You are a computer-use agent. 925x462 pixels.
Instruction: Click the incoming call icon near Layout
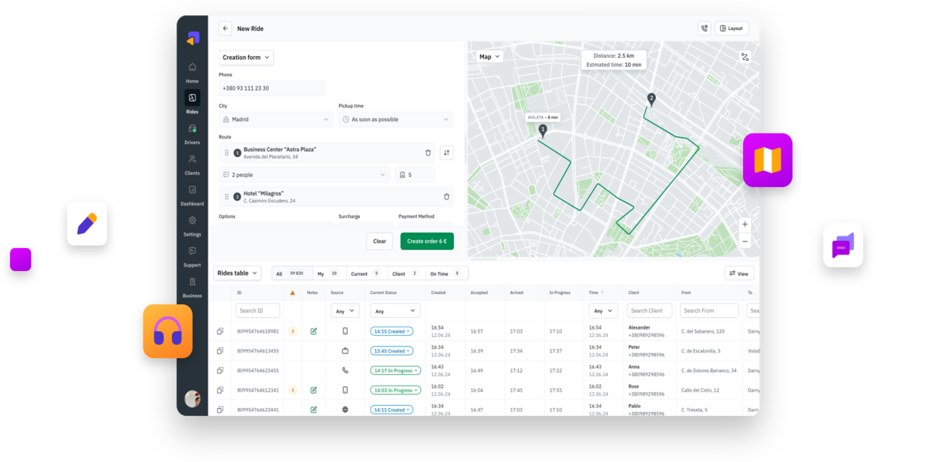(x=705, y=28)
